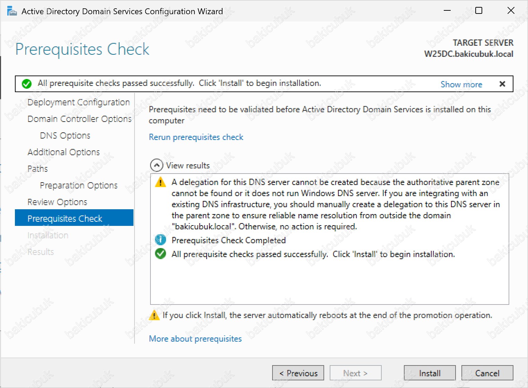Screen dimensions: 528x388
Task: Click the disabled Installation step
Action: 48,235
